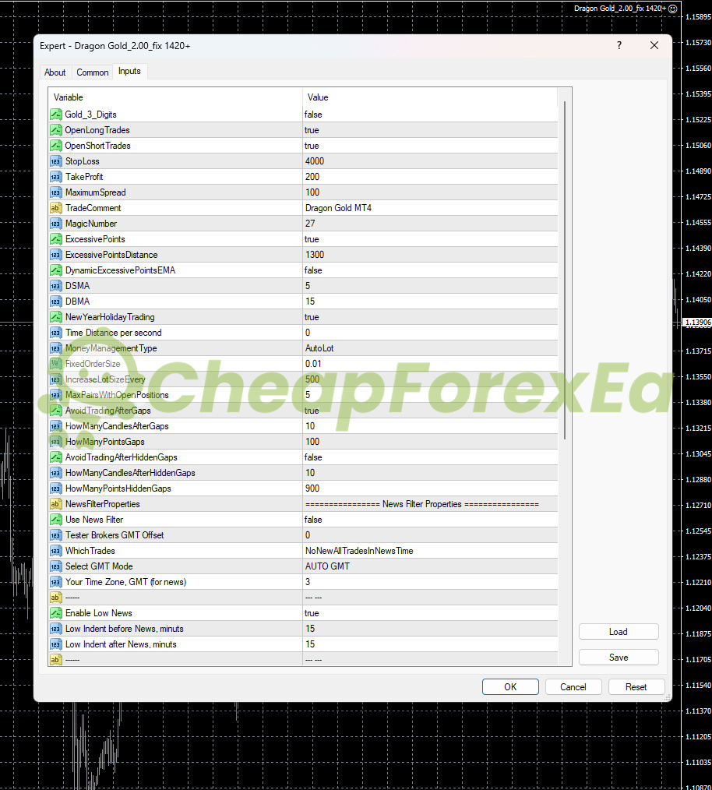Screen dimensions: 712x790
Task: Click the integer icon beside DBMA
Action: point(56,302)
